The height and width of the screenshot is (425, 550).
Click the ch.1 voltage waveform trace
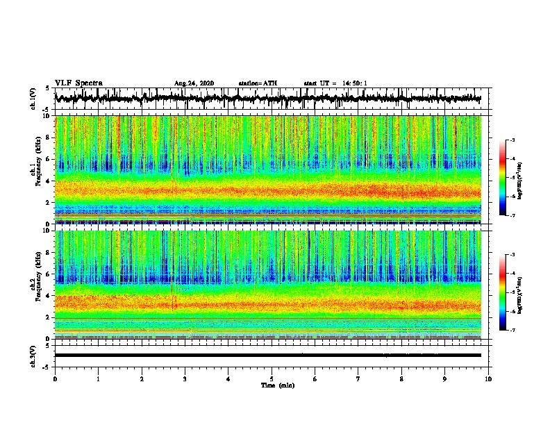[267, 99]
